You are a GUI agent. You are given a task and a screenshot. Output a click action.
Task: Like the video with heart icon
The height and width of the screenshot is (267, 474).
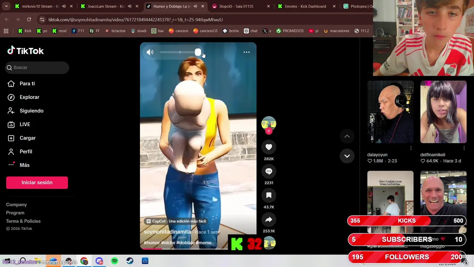pos(269,147)
